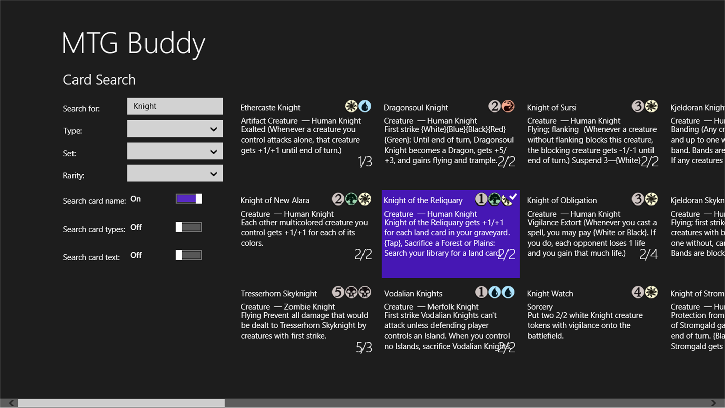Click the white sun mana icon on Knight of Sursi
Image resolution: width=725 pixels, height=408 pixels.
pyautogui.click(x=651, y=106)
